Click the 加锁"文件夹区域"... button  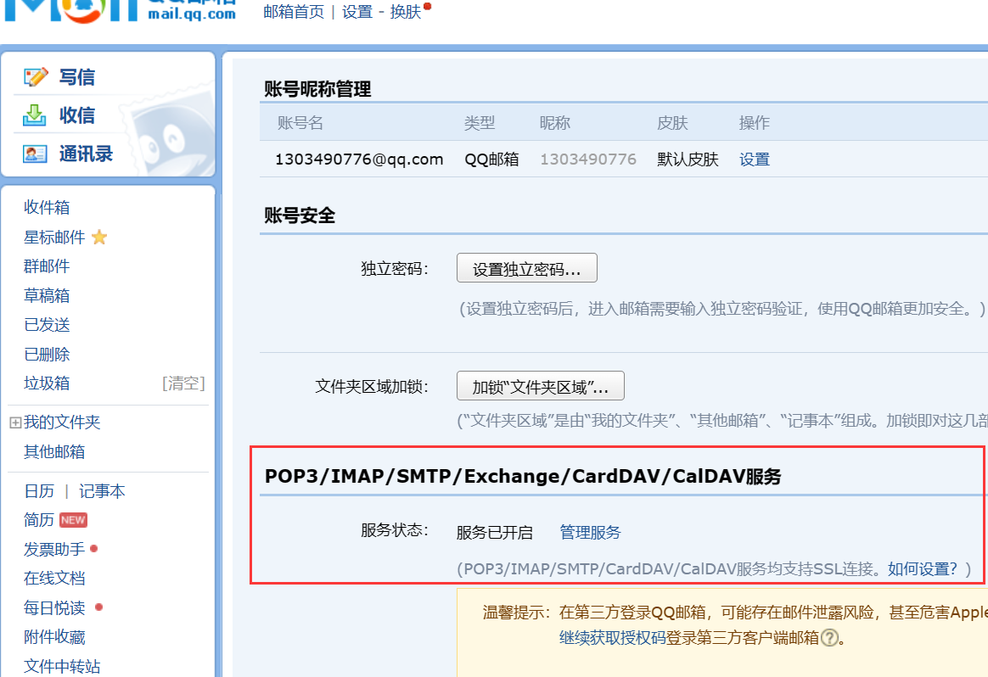[541, 385]
